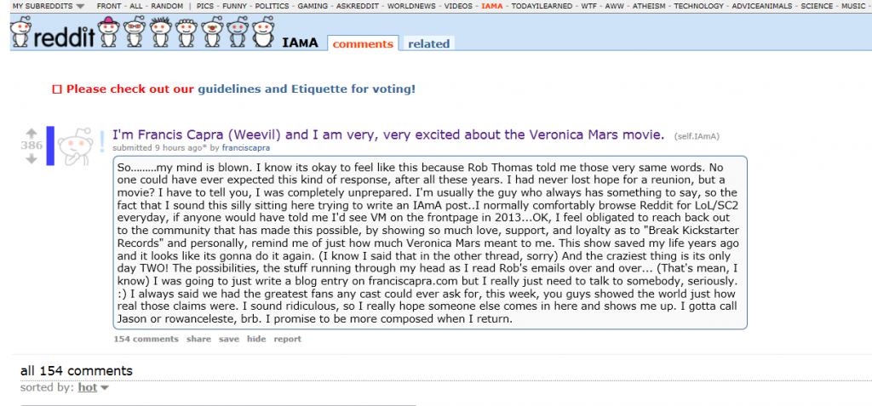
Task: Open the post title link
Action: coord(388,134)
